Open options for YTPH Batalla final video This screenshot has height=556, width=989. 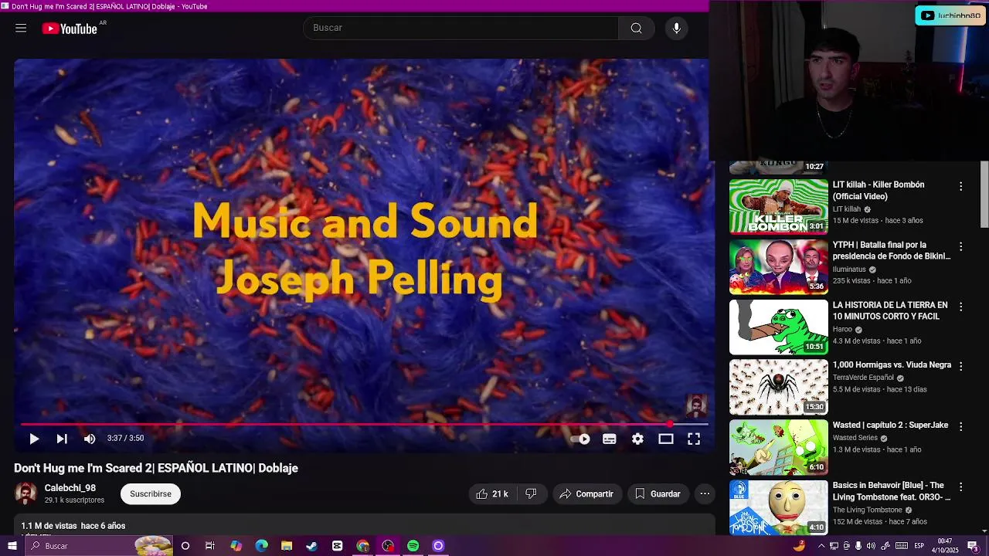click(x=960, y=247)
